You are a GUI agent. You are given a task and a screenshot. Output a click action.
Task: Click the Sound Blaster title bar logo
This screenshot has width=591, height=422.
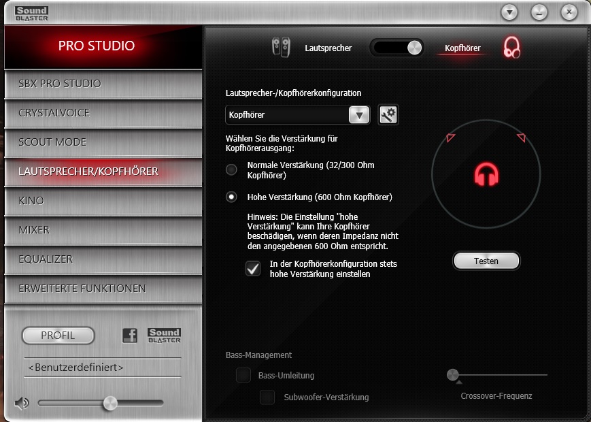click(x=32, y=14)
